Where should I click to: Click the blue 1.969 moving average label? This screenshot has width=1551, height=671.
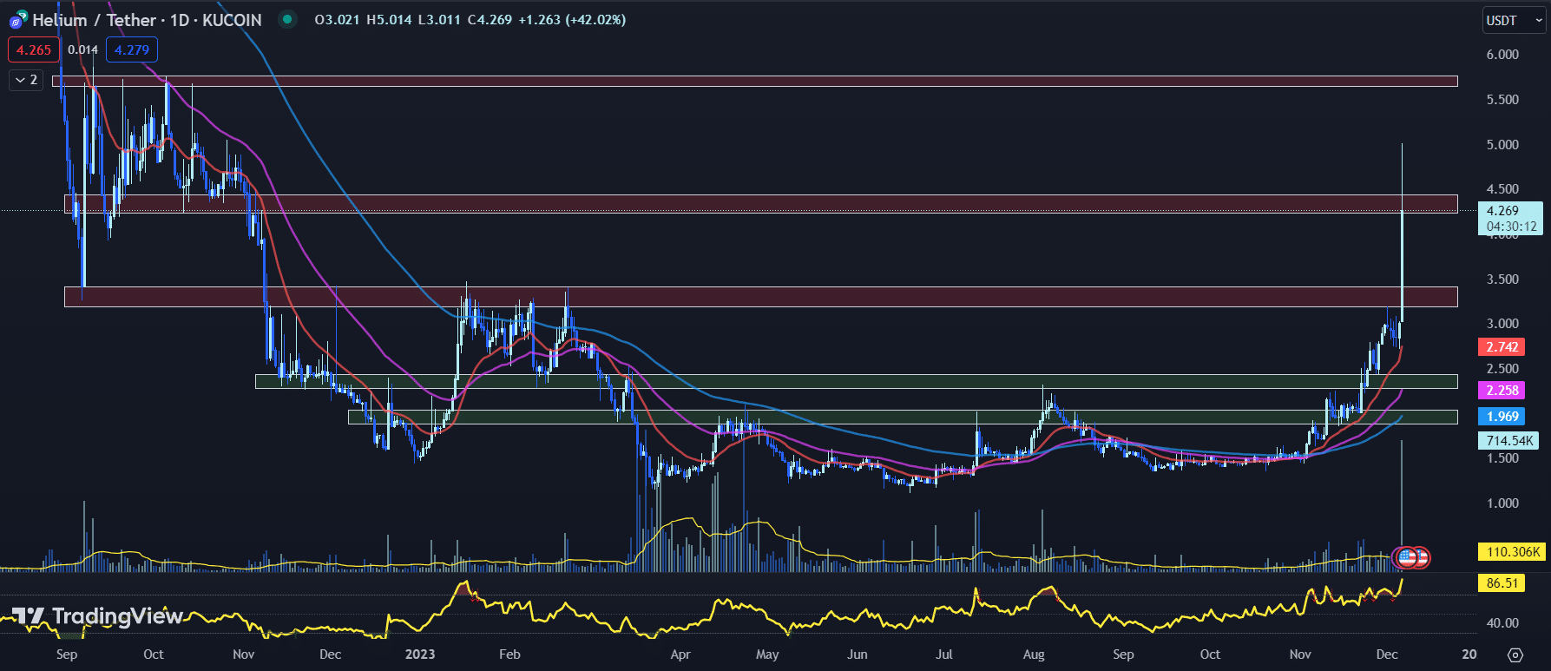click(1502, 417)
